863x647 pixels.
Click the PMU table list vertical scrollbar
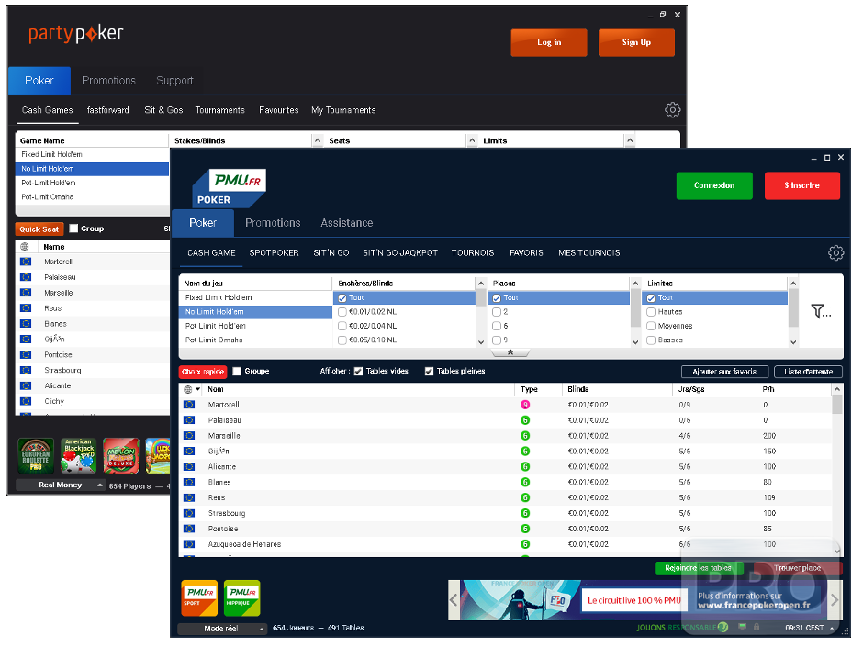[837, 471]
